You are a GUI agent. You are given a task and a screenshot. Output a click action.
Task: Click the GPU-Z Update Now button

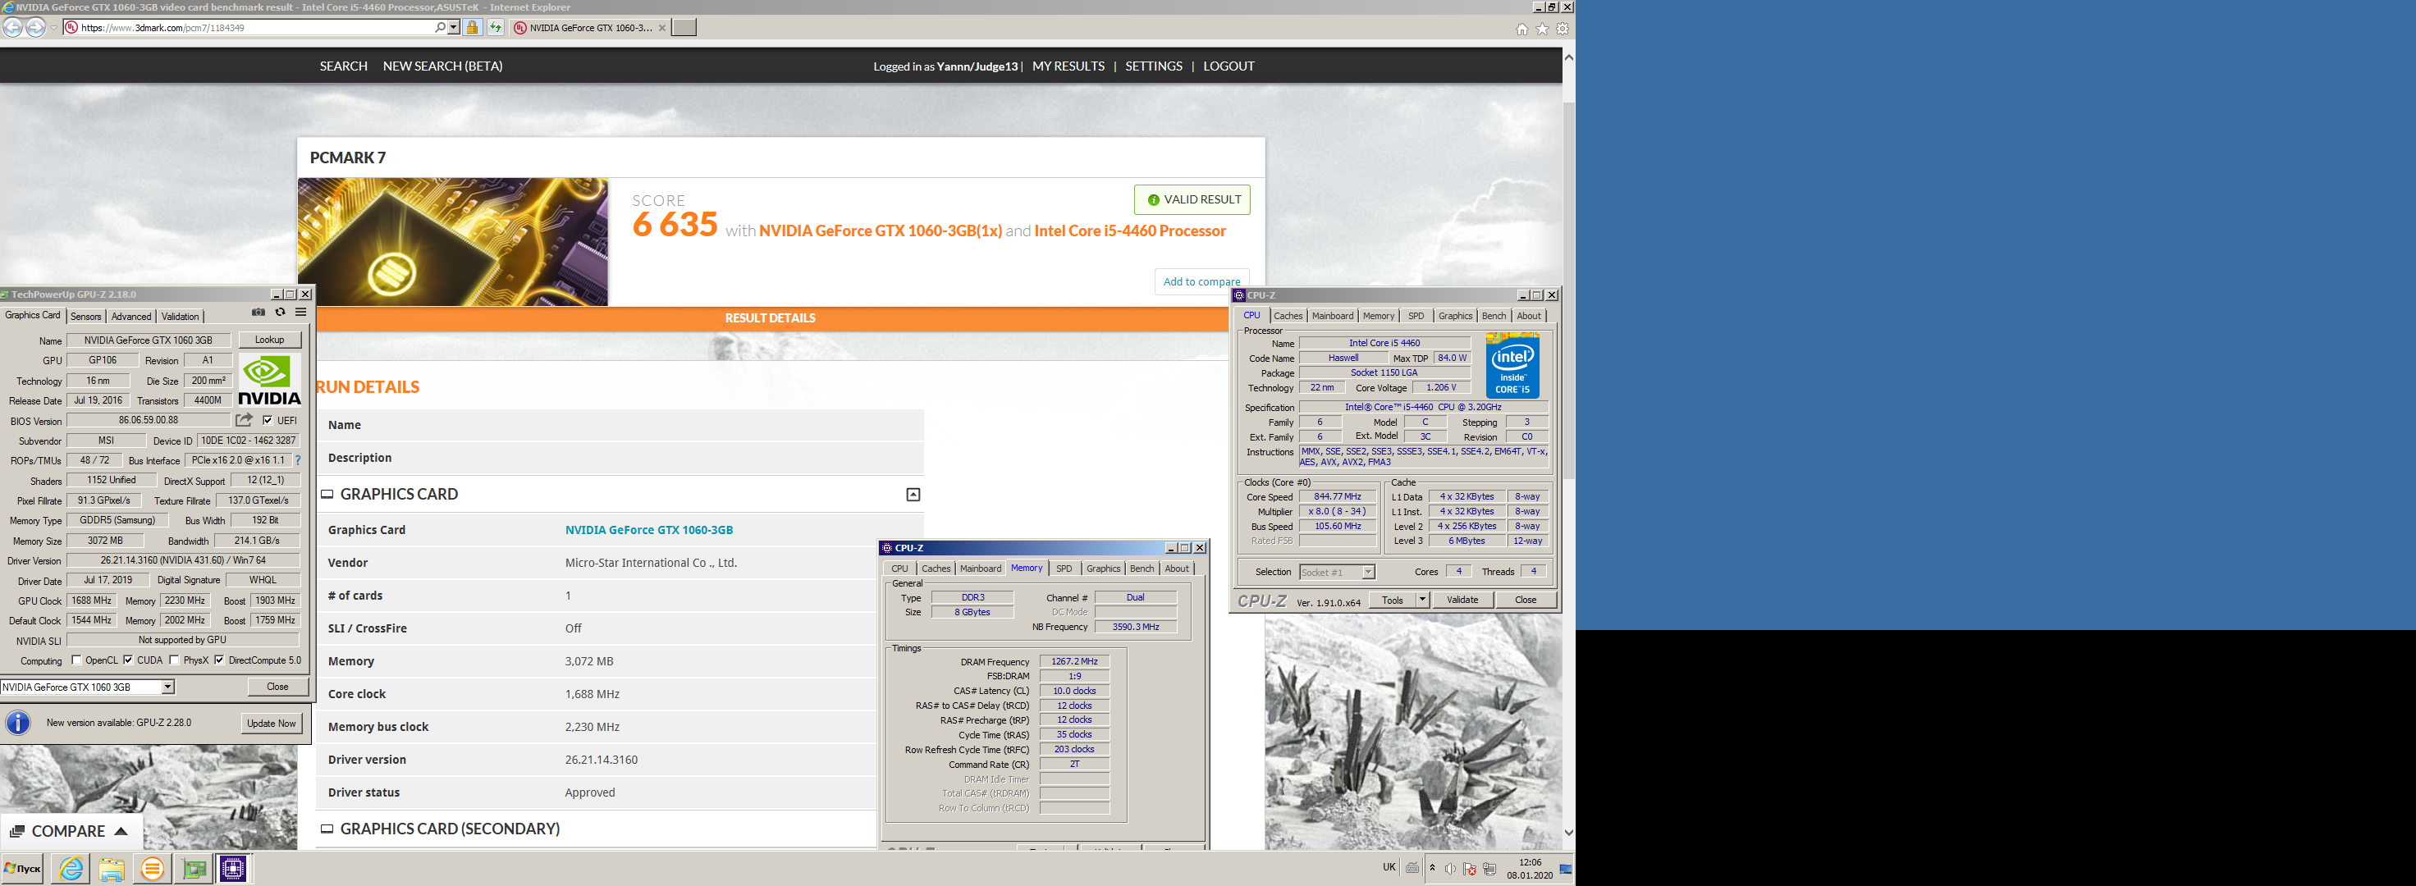pos(271,724)
